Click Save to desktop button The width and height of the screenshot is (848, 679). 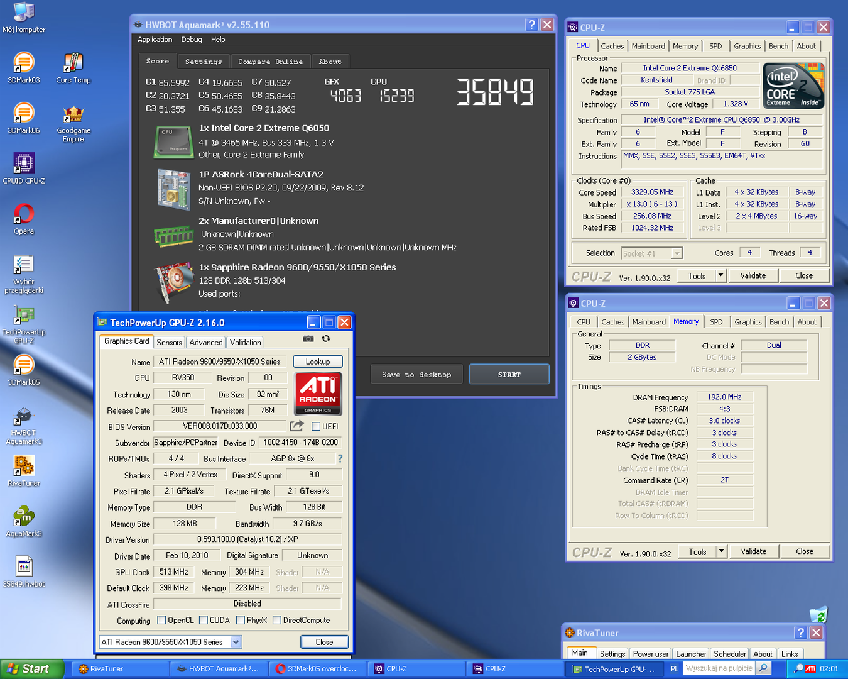click(x=416, y=374)
